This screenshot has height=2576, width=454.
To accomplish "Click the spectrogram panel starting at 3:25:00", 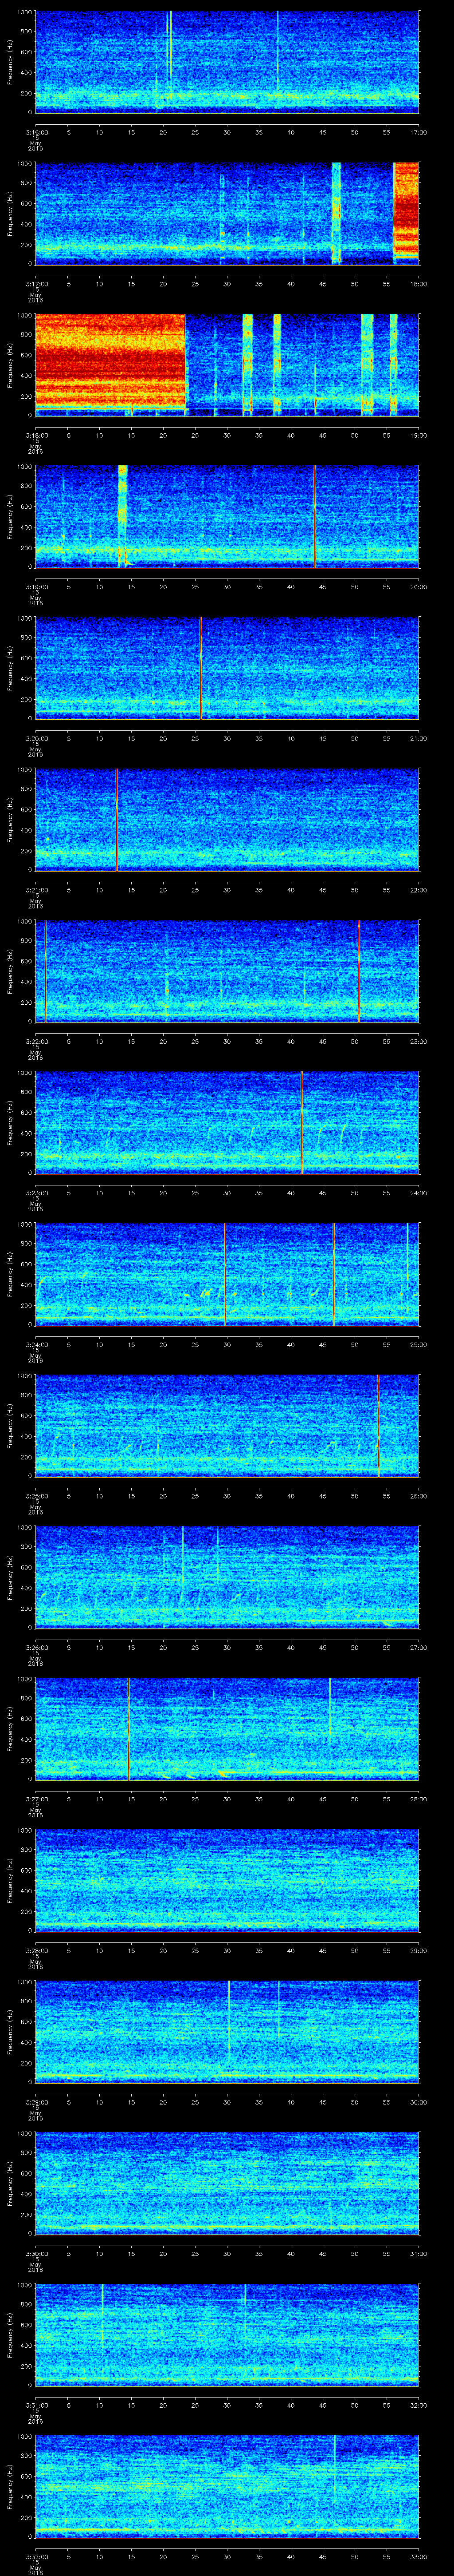I will (x=227, y=1425).
